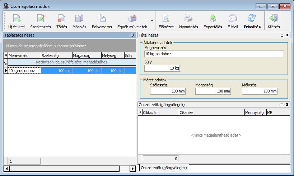Toggle pin on Tétel nézet panel
The image size is (294, 176).
287,35
